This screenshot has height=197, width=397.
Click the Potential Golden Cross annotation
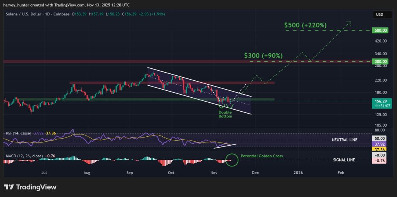pos(262,156)
